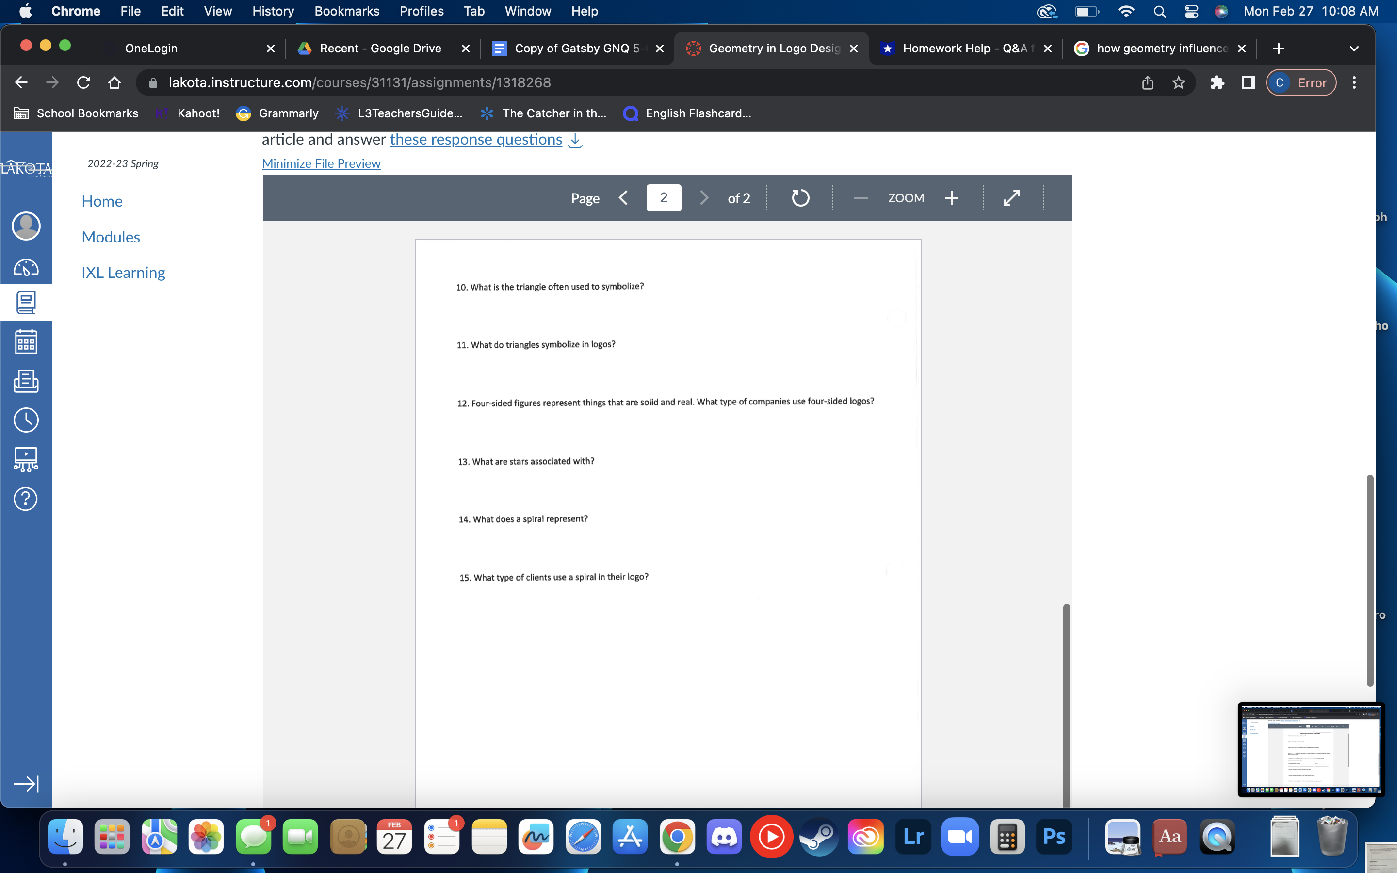1397x873 pixels.
Task: Open your account profile icon in Canvas
Action: 26,226
